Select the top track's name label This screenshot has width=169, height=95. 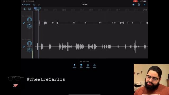tap(27, 16)
